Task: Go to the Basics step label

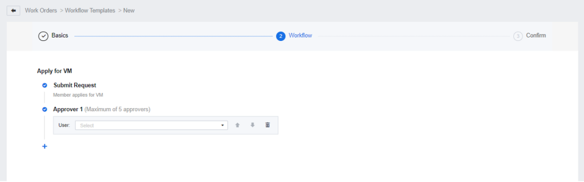Action: (x=60, y=36)
